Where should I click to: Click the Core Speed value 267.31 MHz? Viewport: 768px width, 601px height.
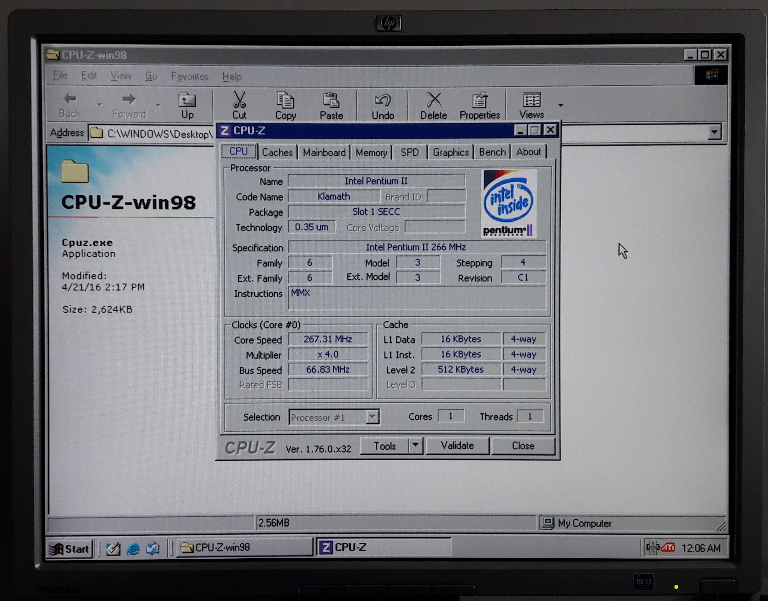coord(328,339)
